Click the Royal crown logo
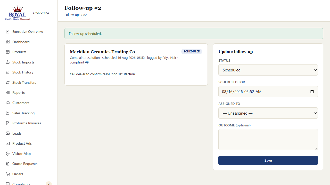The image size is (330, 185). click(18, 13)
